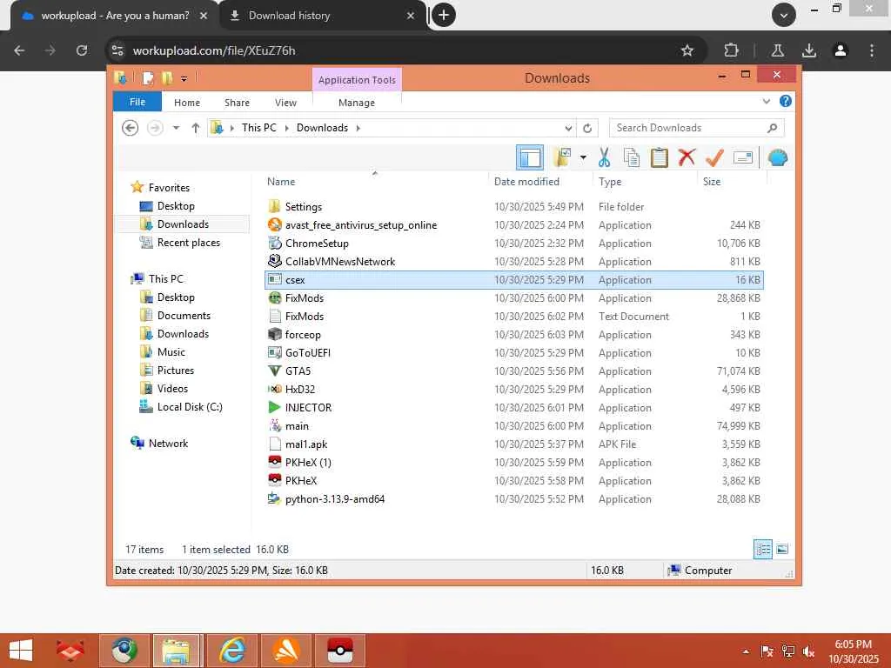Sort files by Size column header

pyautogui.click(x=712, y=182)
